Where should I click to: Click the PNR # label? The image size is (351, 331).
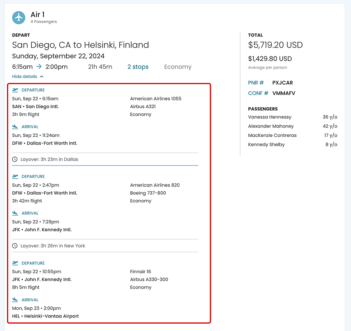pyautogui.click(x=256, y=83)
